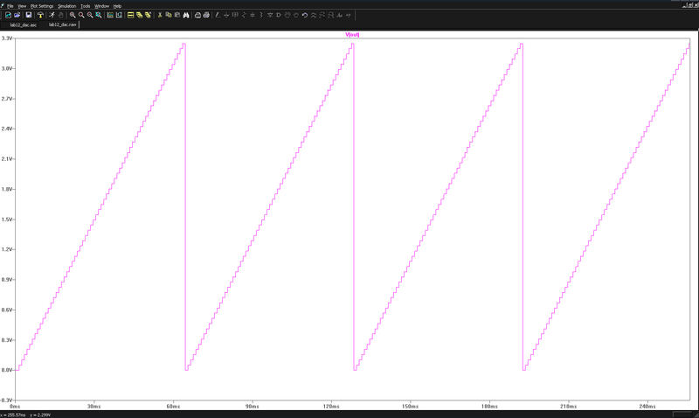Screen dimensions: 699x418
Task: Select the Inductor component tool
Action: pos(261,15)
